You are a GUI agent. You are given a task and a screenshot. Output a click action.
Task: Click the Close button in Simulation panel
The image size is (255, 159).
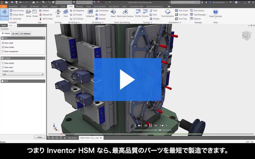[x=40, y=137]
